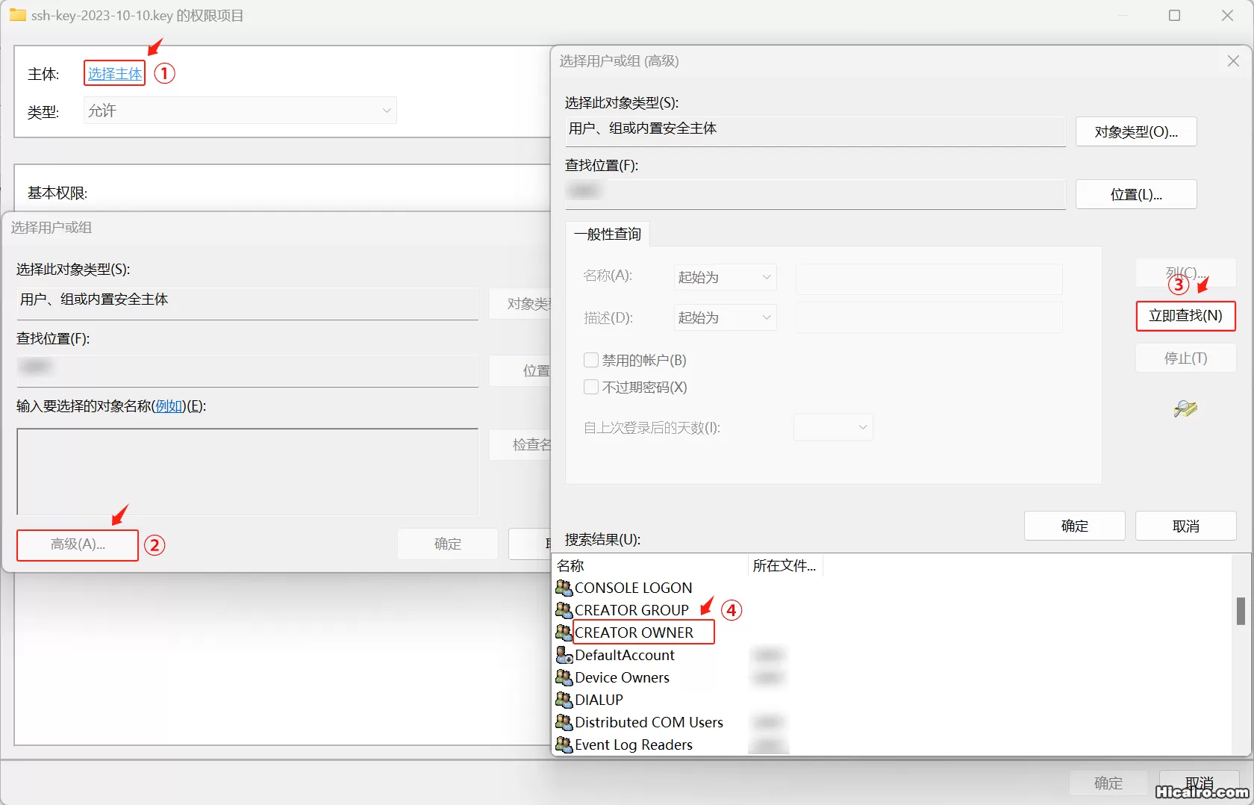Viewport: 1254px width, 805px height.
Task: Select the CONSOLE LOGON group icon
Action: (564, 588)
